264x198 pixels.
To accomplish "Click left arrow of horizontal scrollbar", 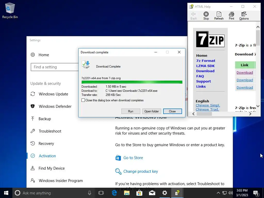I will [x=193, y=114].
